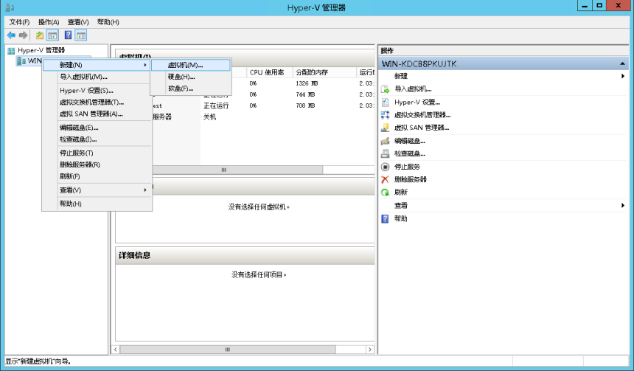This screenshot has height=371, width=634.
Task: Click the 708 MB memory cell
Action: tap(305, 105)
